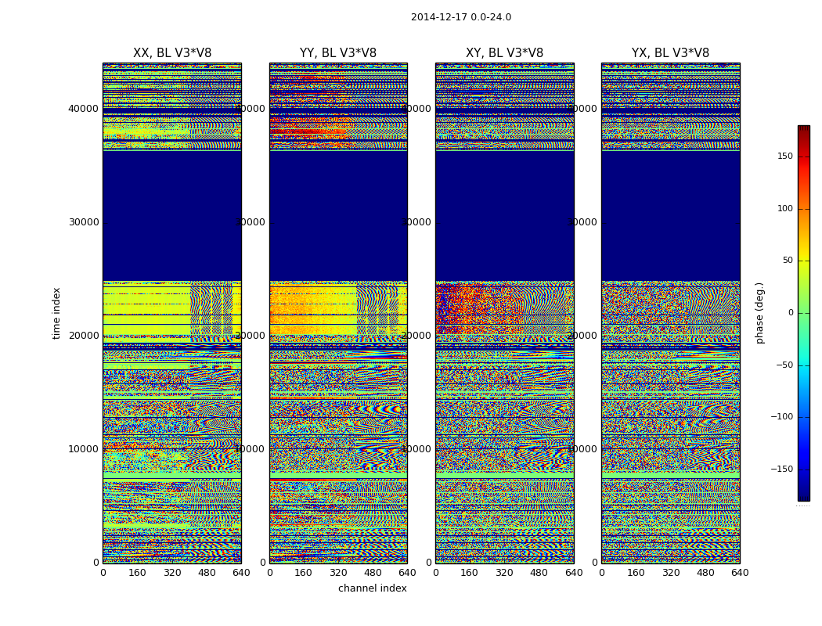Click the '160' x-tick under the XY plot

point(470,573)
